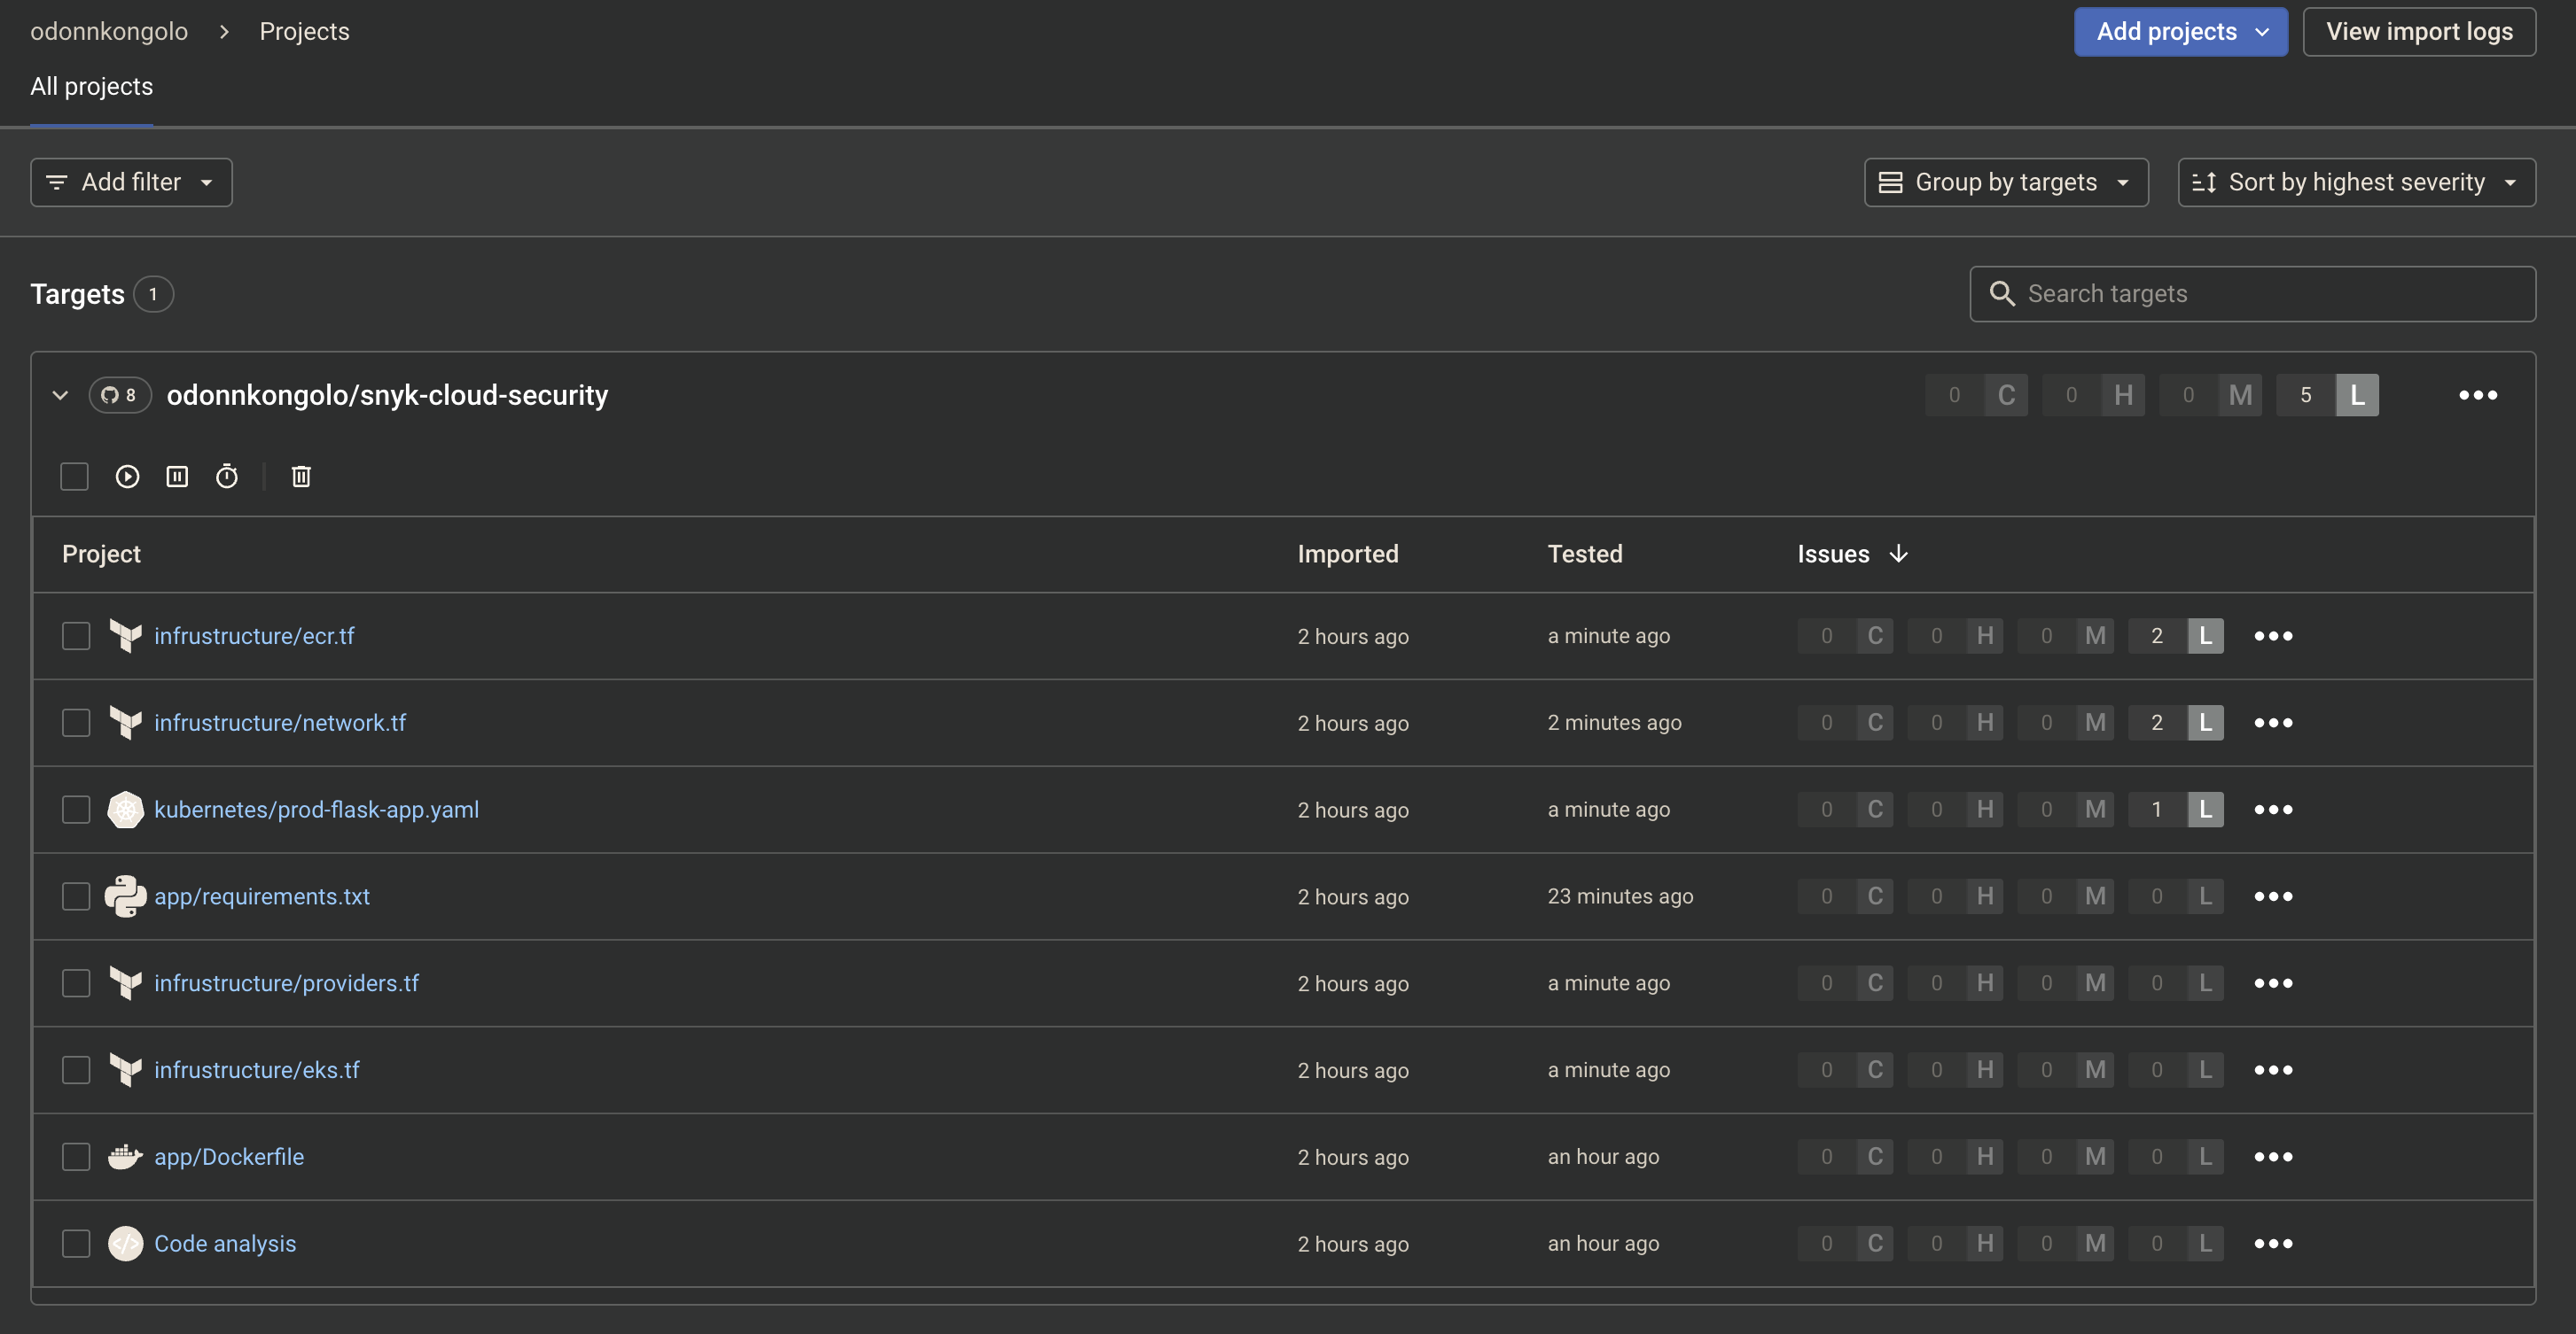Open the three-dot menu for infrustructure/ecr.tf
This screenshot has height=1334, width=2576.
point(2273,637)
